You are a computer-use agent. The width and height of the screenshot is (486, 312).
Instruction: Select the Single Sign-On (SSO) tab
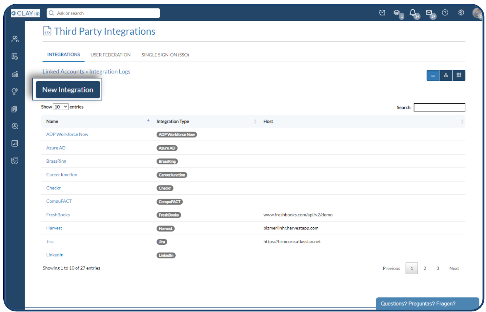[x=165, y=55]
